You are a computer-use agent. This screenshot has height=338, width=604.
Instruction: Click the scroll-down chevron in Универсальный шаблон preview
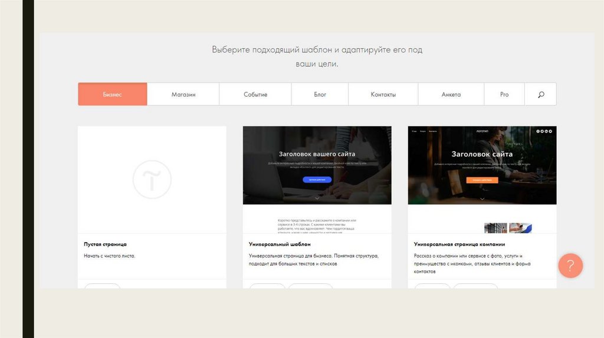(x=317, y=198)
